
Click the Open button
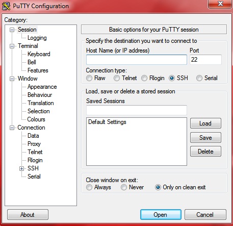161,215
